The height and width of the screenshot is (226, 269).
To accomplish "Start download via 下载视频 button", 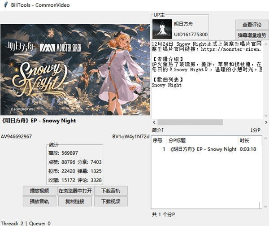I will 111,201.
